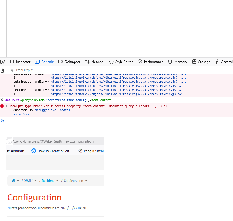Click the Realtime breadcrumb link
Image resolution: width=233 pixels, height=221 pixels.
(x=48, y=181)
